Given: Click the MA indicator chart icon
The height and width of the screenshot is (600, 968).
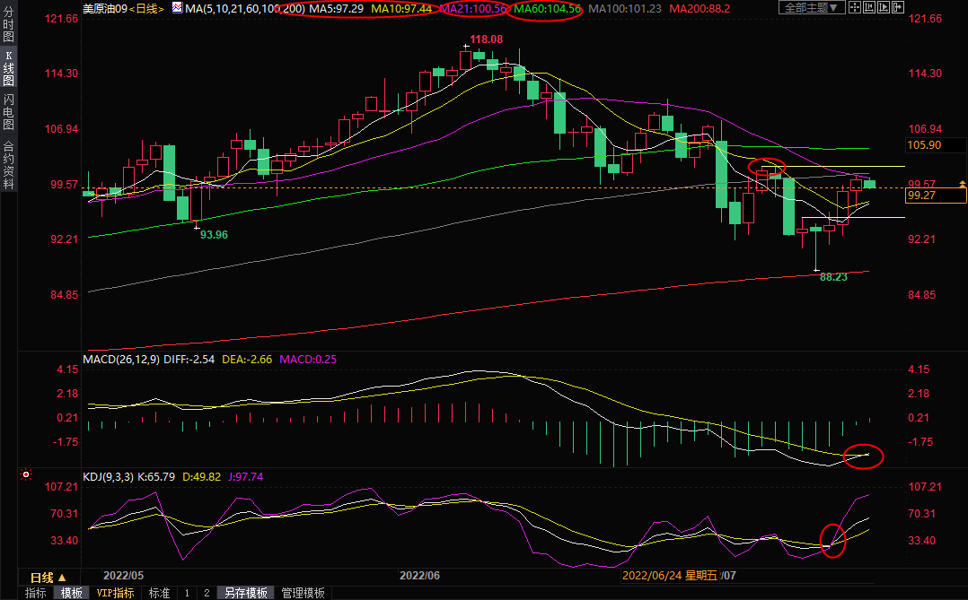Looking at the screenshot, I should pos(174,8).
